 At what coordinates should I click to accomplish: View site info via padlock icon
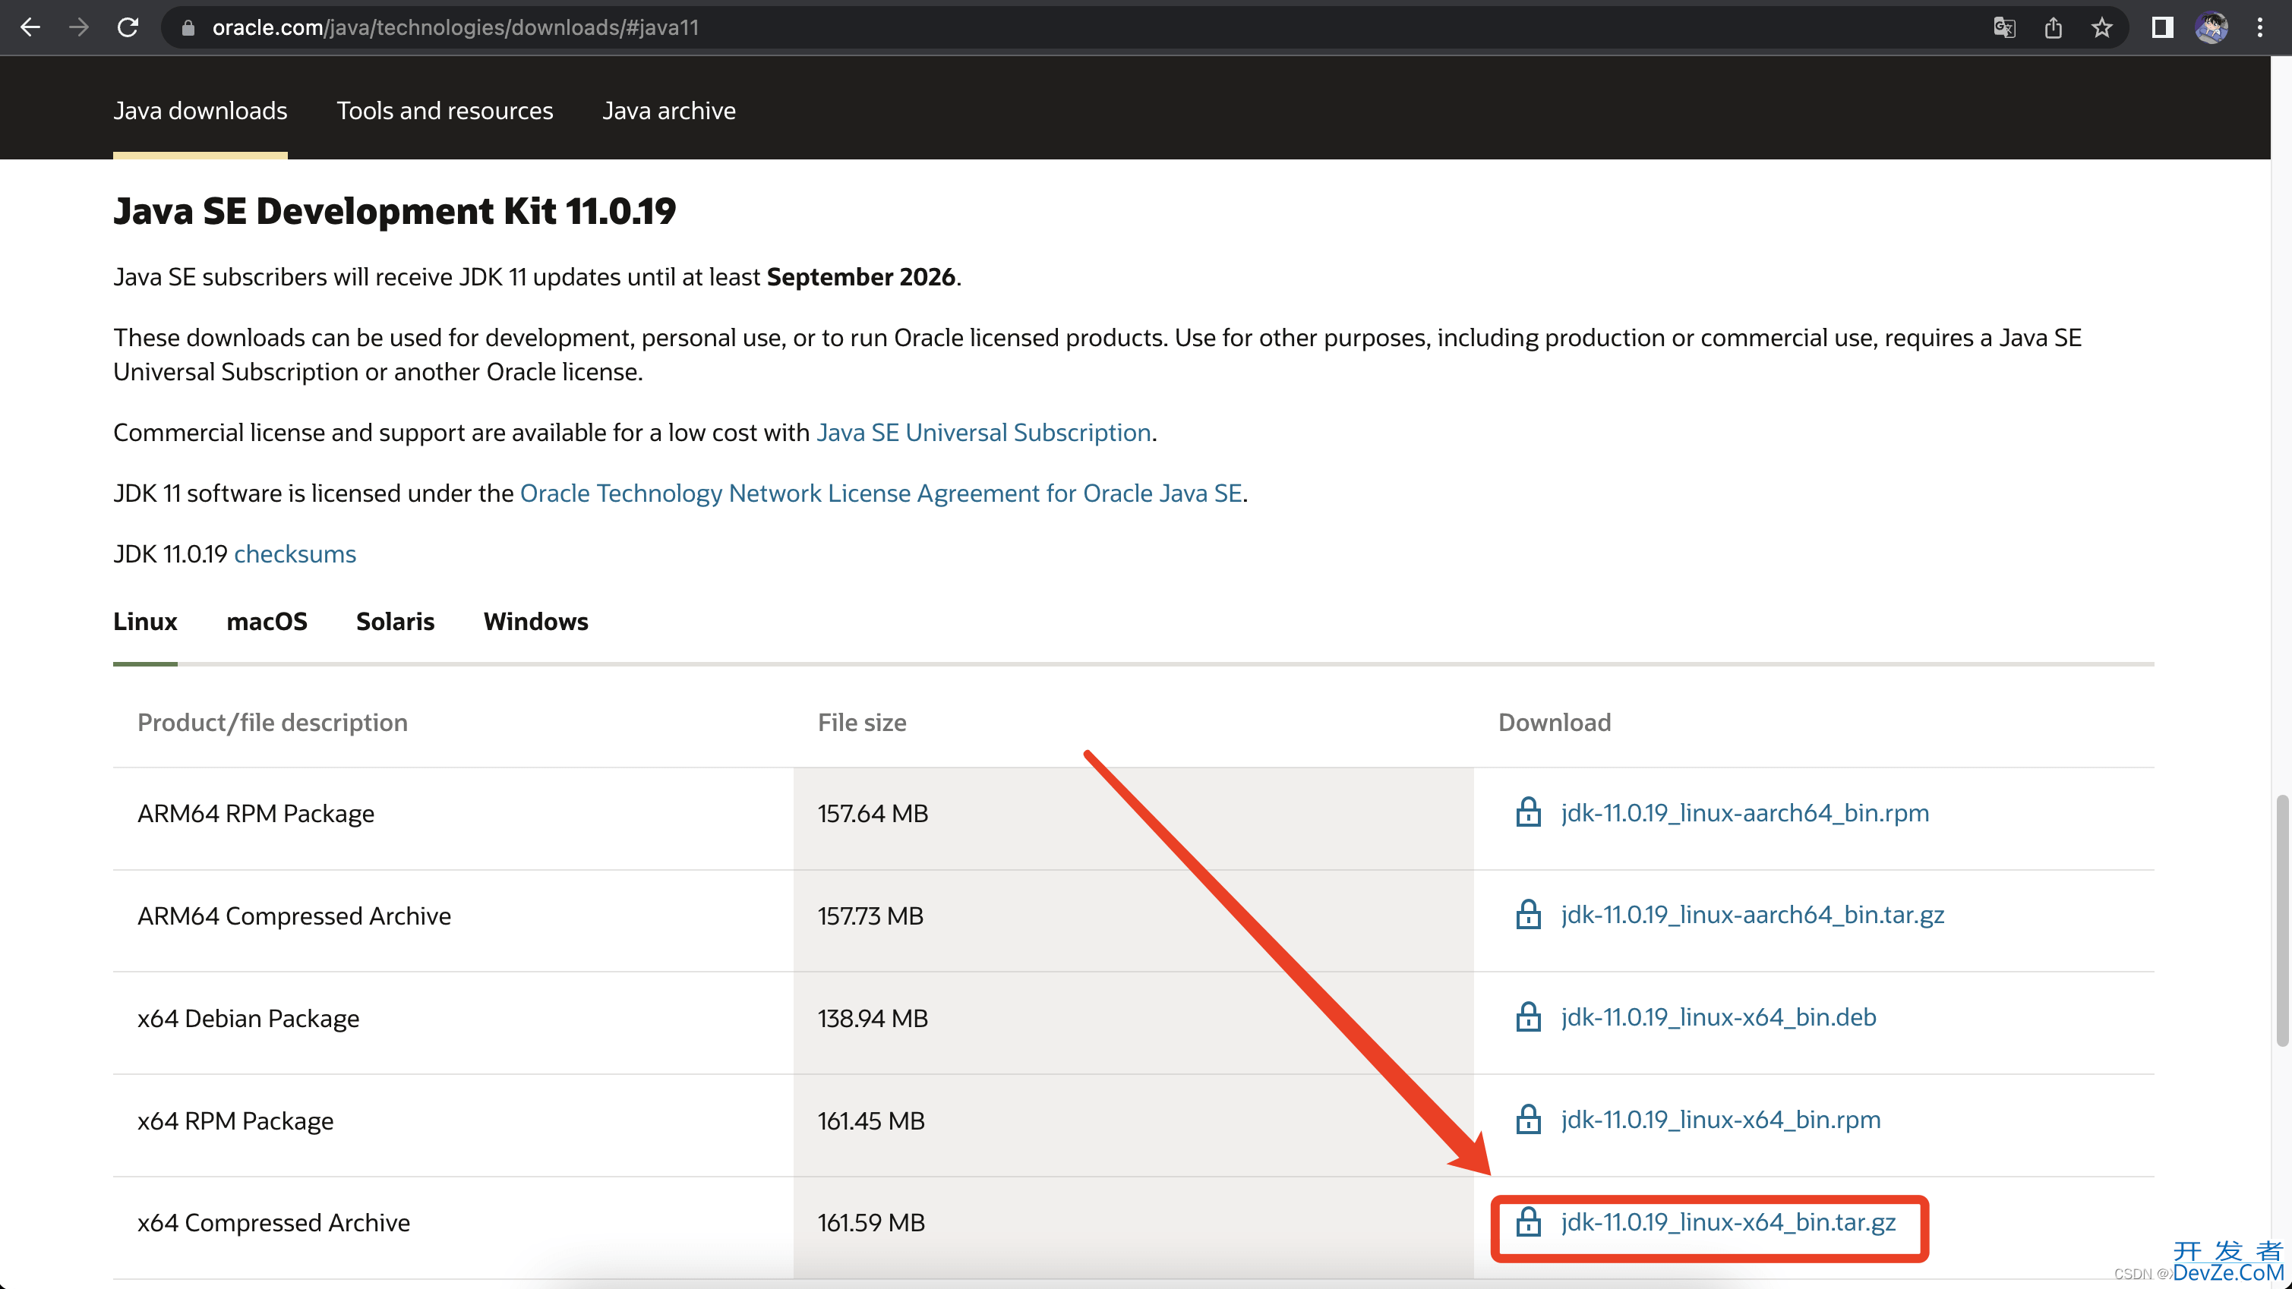pyautogui.click(x=188, y=28)
